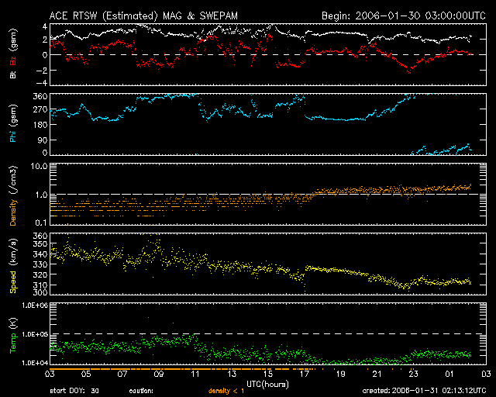Image resolution: width=496 pixels, height=397 pixels.
Task: Select hour label '21' on time axis
Action: coord(377,375)
